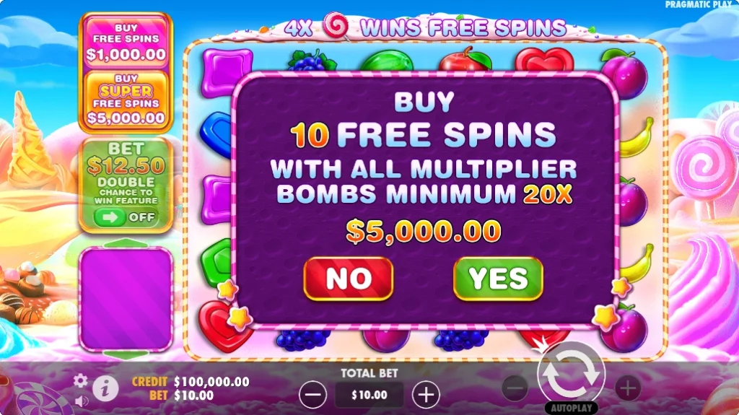
Task: Open the Autoplay options
Action: click(x=572, y=408)
